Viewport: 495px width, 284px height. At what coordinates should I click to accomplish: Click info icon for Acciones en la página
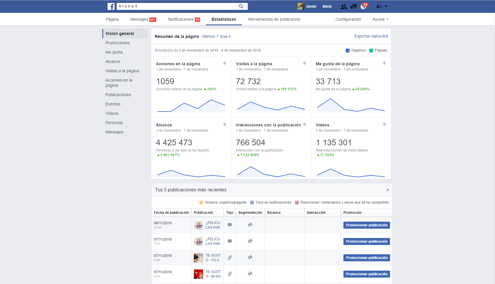224,63
